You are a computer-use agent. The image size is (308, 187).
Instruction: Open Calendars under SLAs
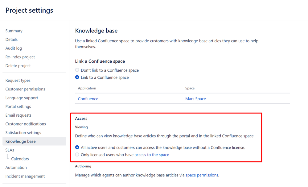click(20, 159)
